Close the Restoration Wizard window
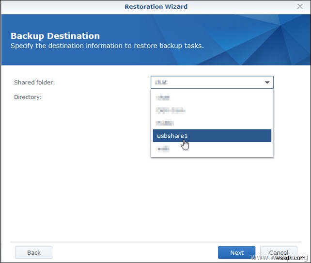 click(x=300, y=6)
